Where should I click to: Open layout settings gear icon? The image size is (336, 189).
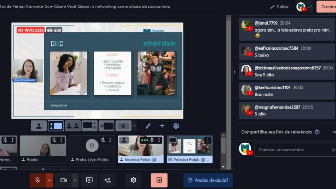176,126
